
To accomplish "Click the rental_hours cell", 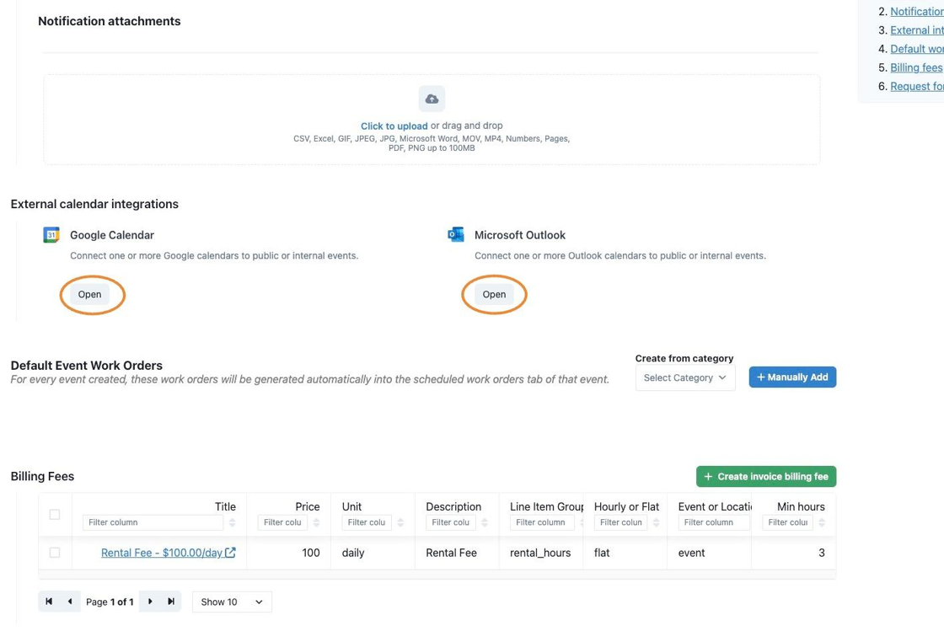I will pyautogui.click(x=540, y=553).
